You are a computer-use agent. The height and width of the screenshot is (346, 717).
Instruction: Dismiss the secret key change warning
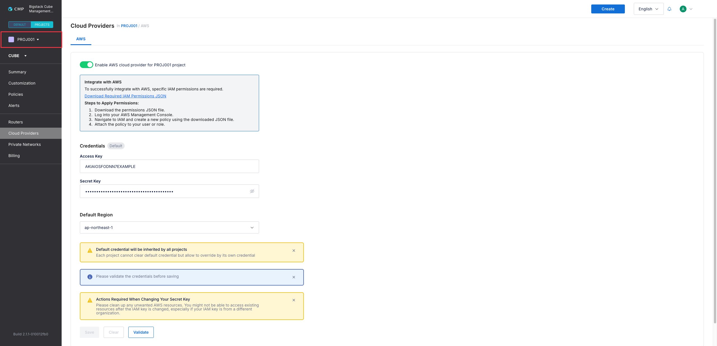point(294,300)
